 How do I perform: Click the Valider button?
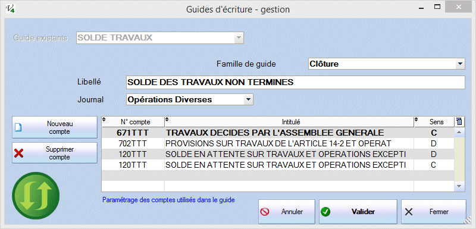click(x=358, y=212)
